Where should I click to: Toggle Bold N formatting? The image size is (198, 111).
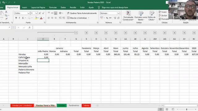(16, 18)
